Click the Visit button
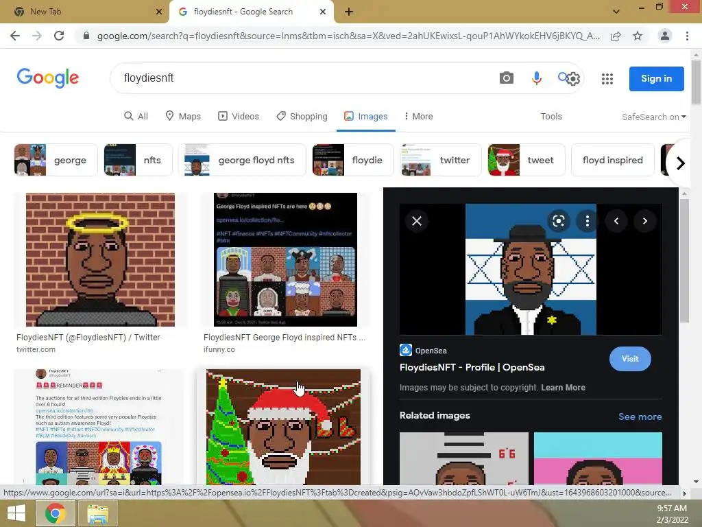The image size is (702, 527). [x=630, y=358]
